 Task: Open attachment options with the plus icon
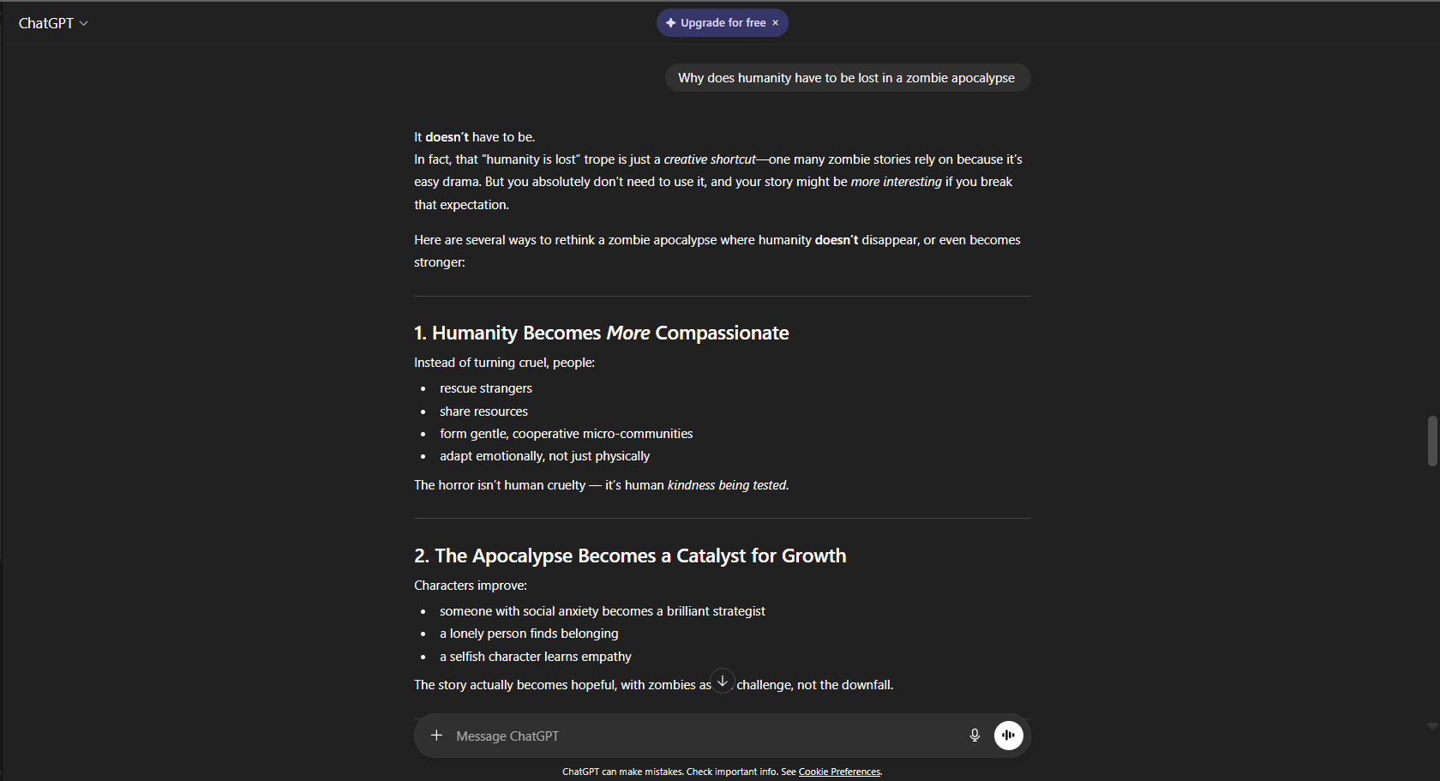pyautogui.click(x=437, y=736)
